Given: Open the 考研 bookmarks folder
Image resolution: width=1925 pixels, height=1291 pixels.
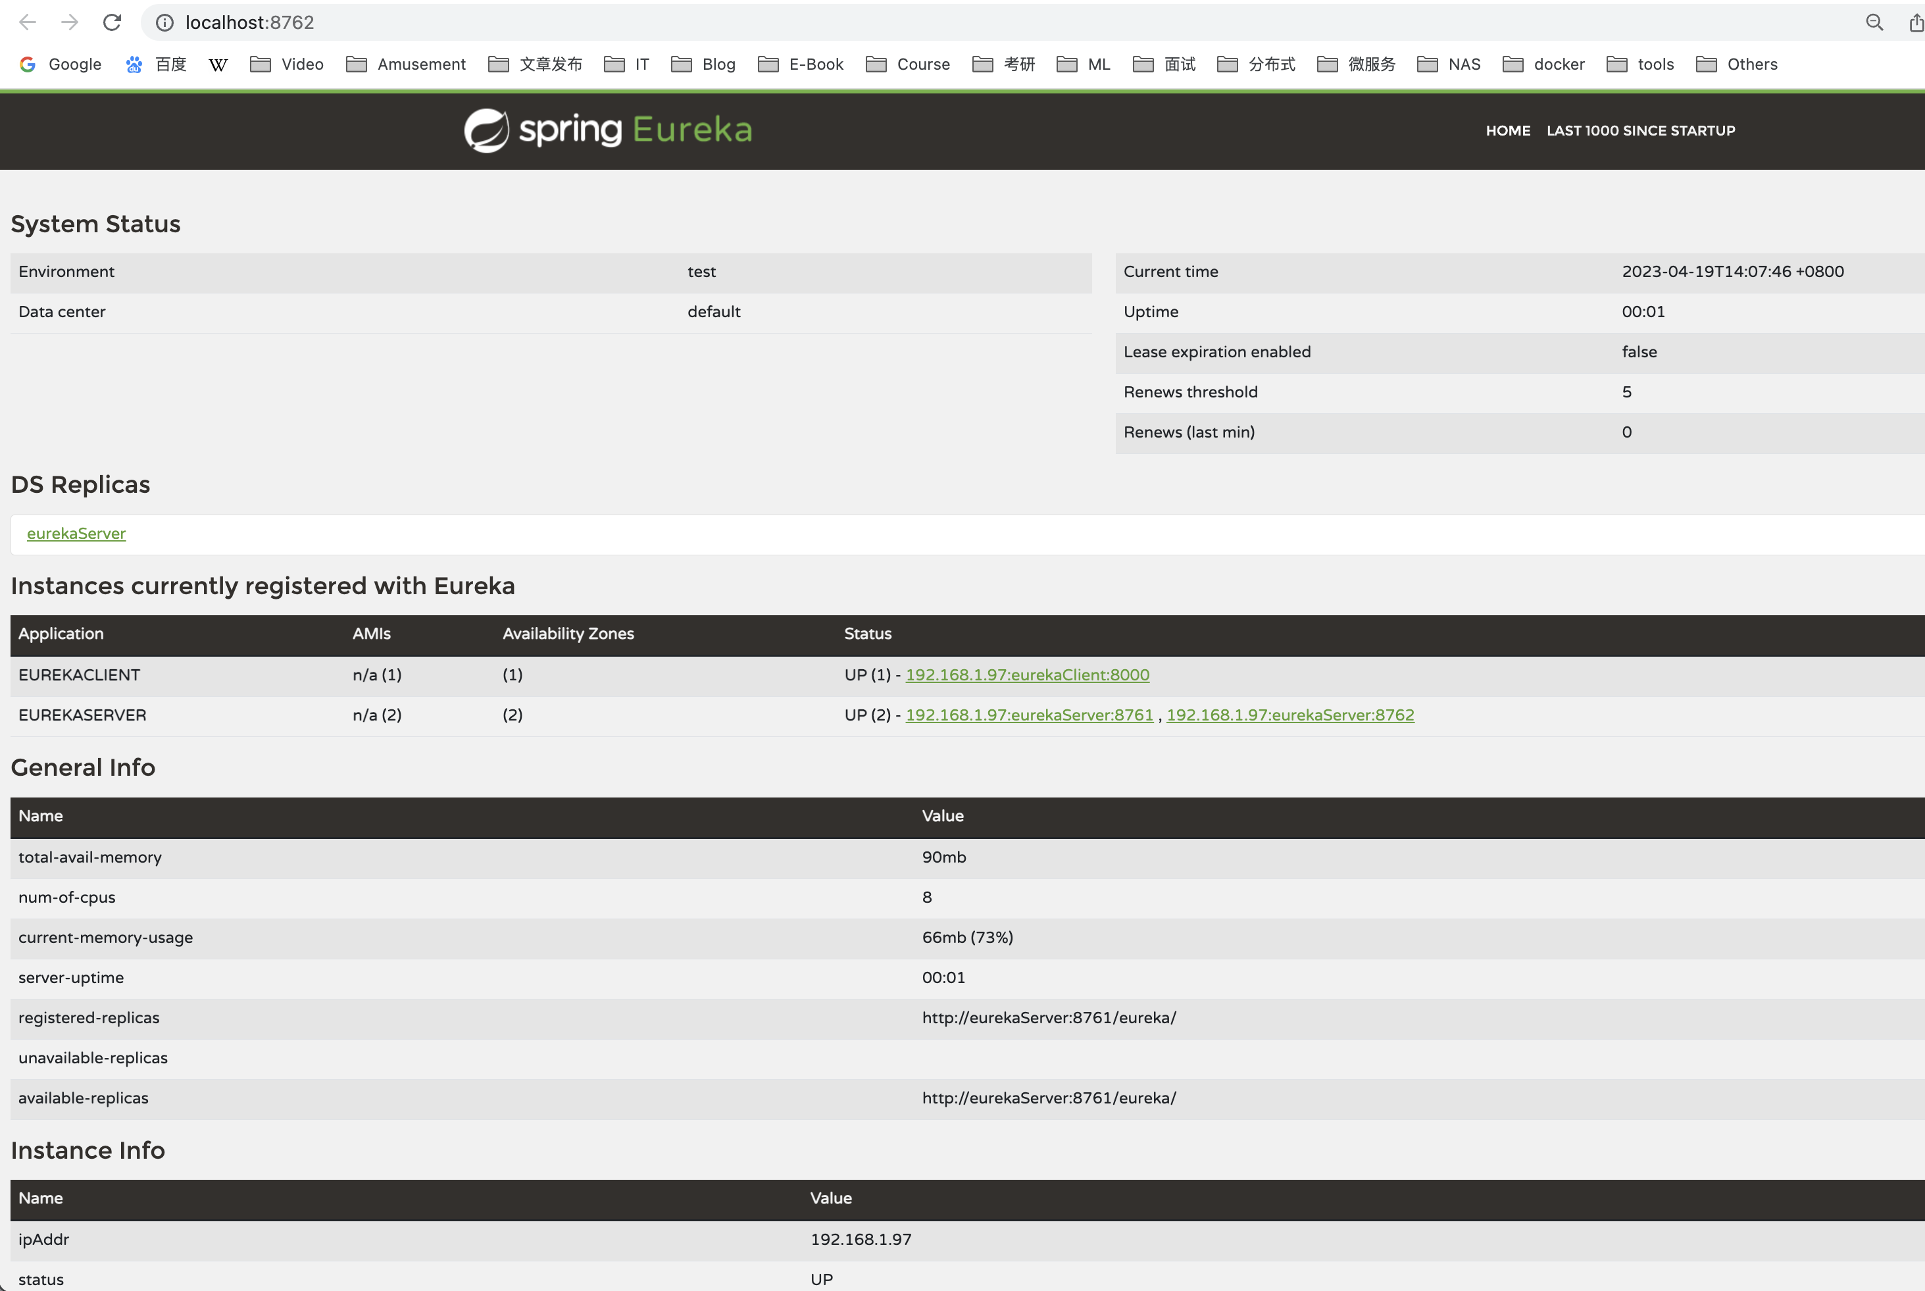Looking at the screenshot, I should 1003,64.
